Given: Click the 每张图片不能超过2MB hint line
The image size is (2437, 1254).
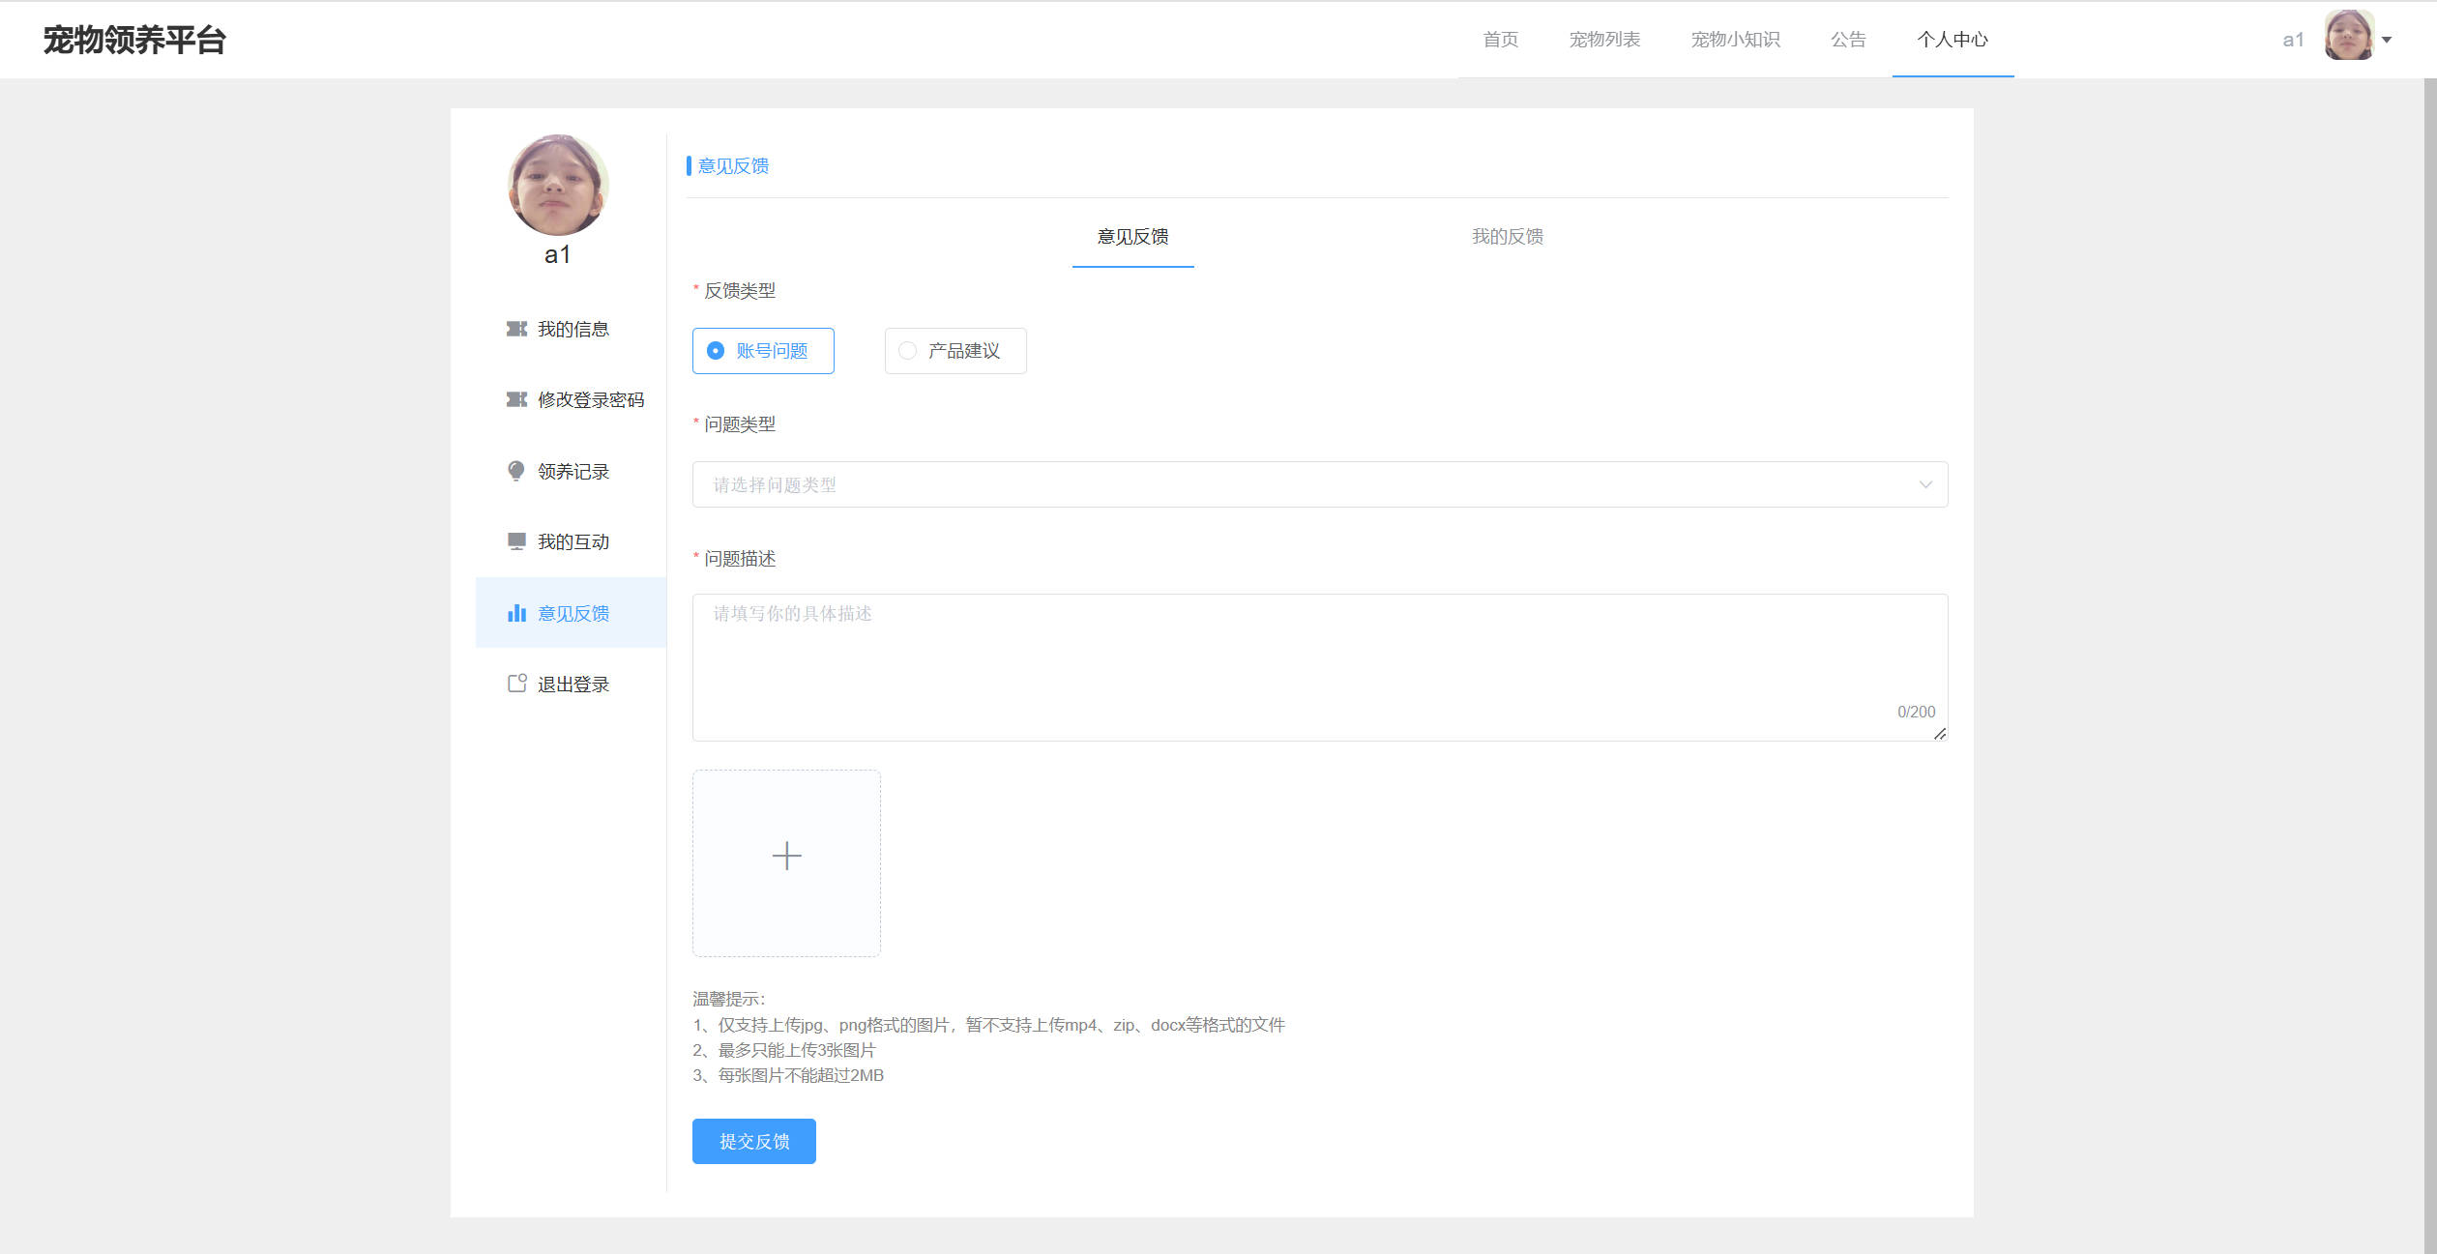Looking at the screenshot, I should 788,1075.
